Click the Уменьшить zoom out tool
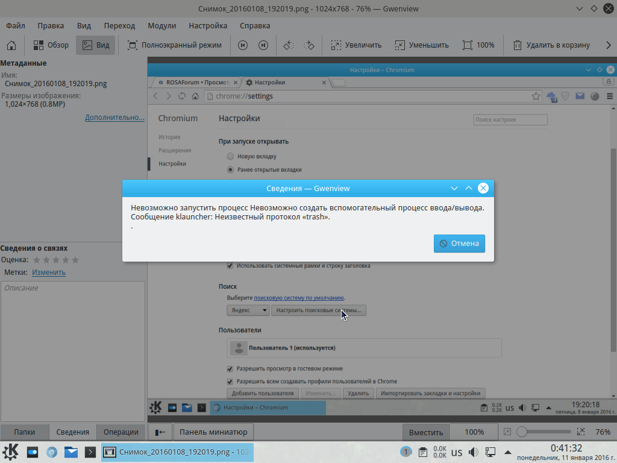 pos(421,45)
